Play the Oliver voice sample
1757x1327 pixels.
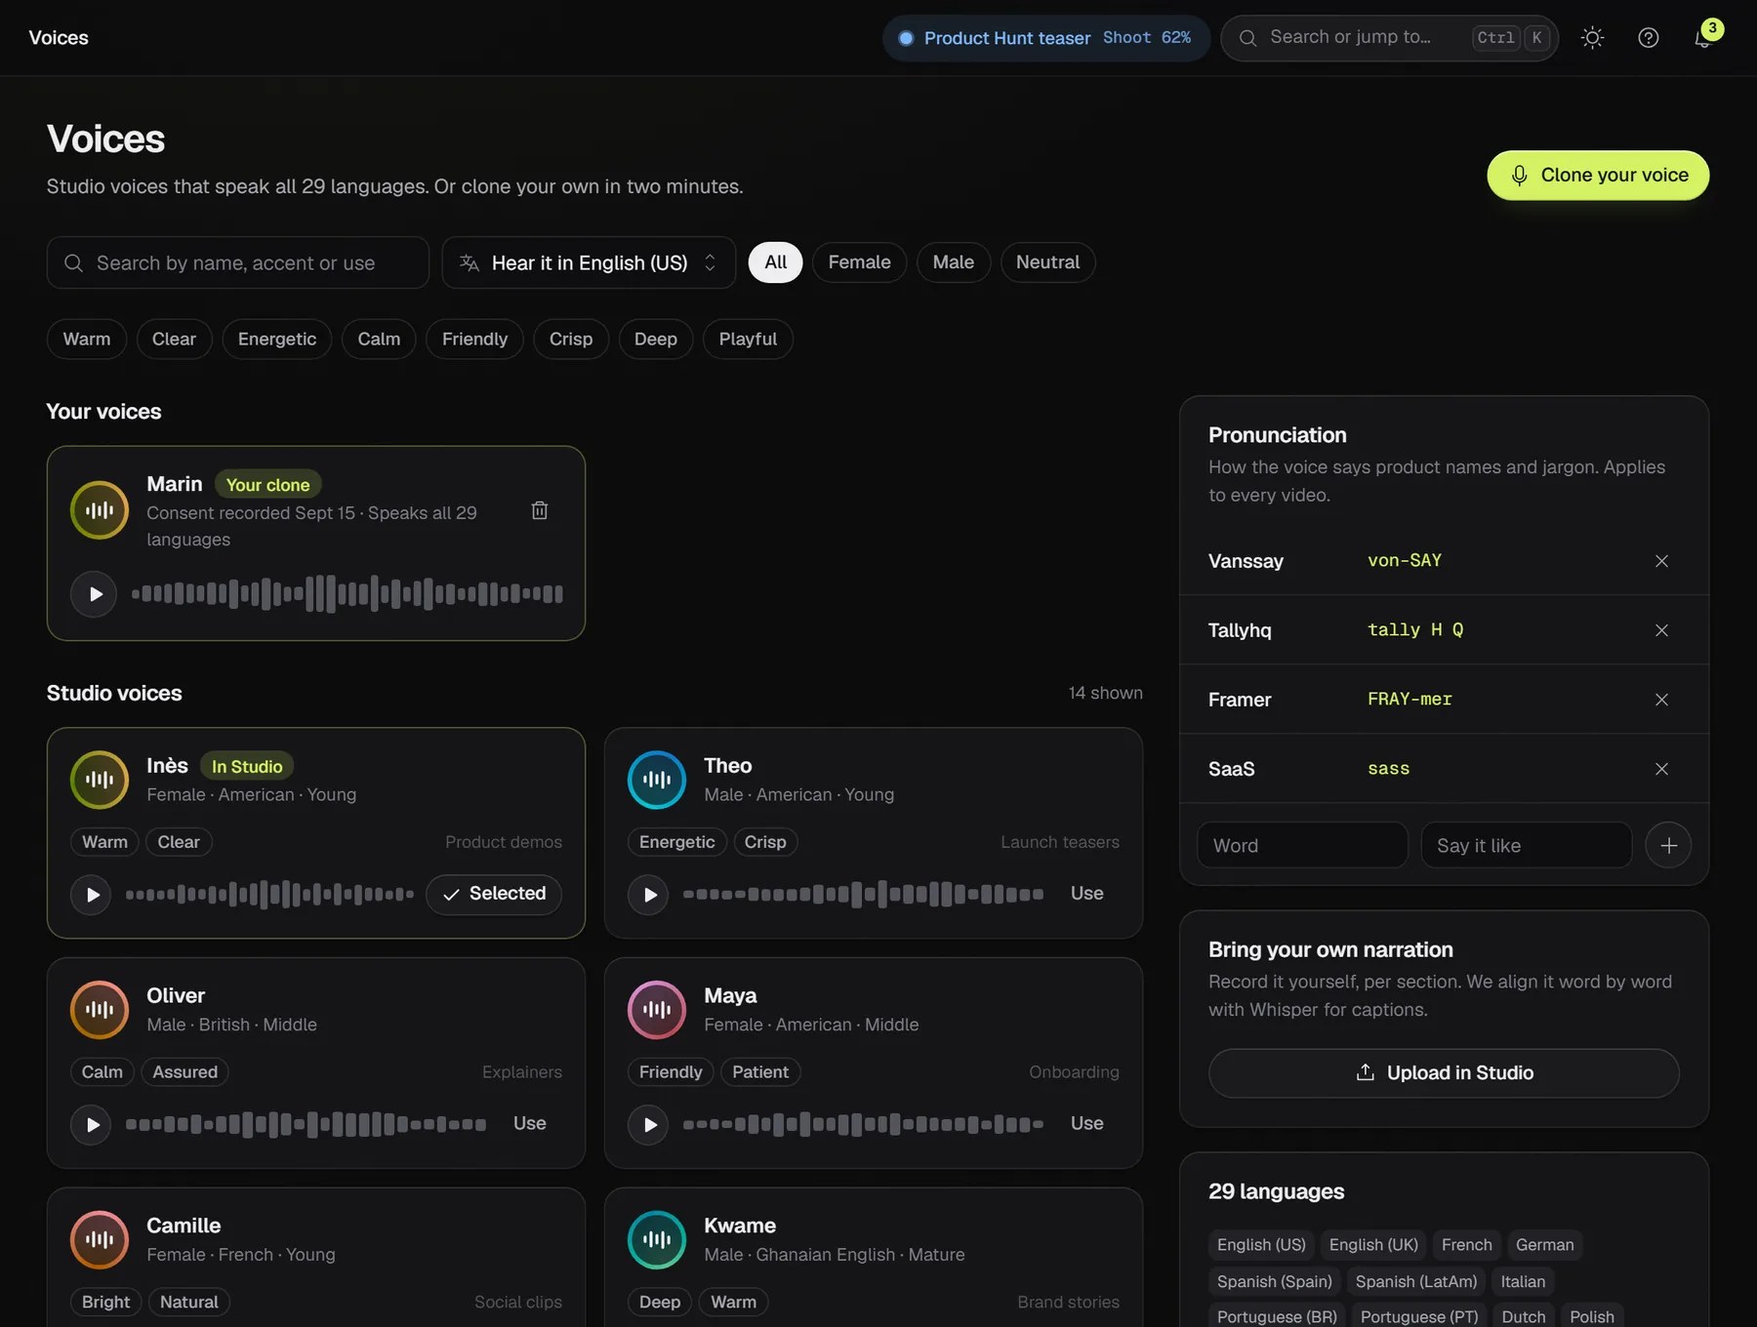tap(91, 1124)
